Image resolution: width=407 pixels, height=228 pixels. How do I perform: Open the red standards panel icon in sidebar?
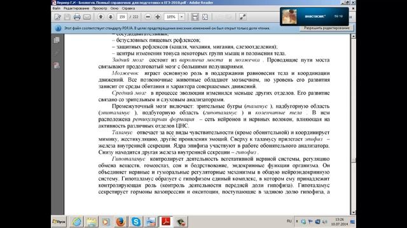[57, 65]
